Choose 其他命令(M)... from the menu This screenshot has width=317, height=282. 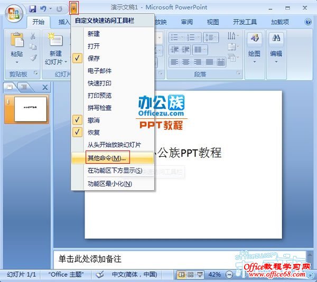coord(113,158)
